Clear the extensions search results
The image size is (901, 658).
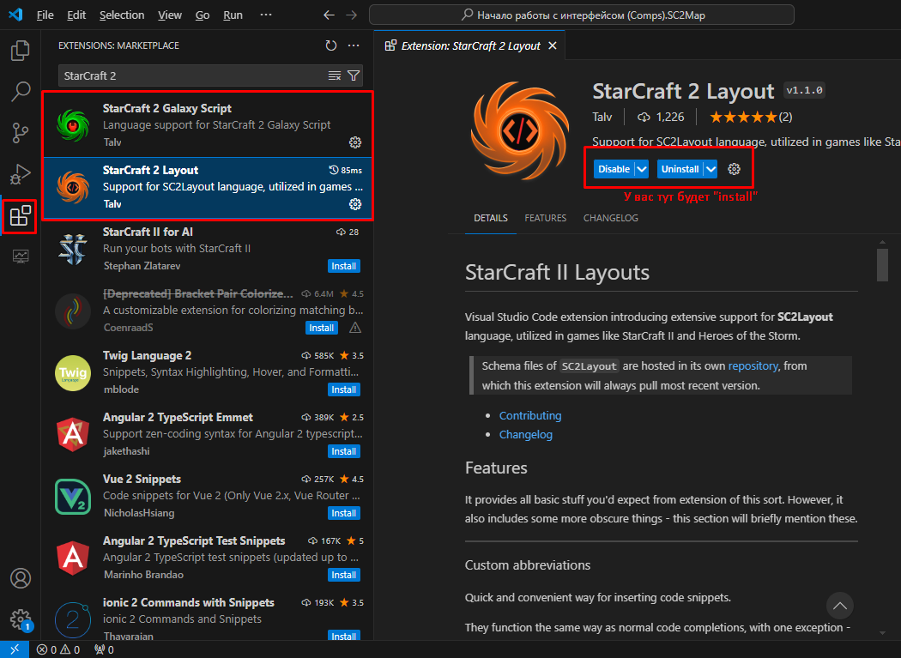pyautogui.click(x=335, y=75)
